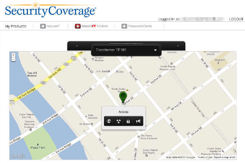Click the gray Password Genie plus icon

(124, 26)
